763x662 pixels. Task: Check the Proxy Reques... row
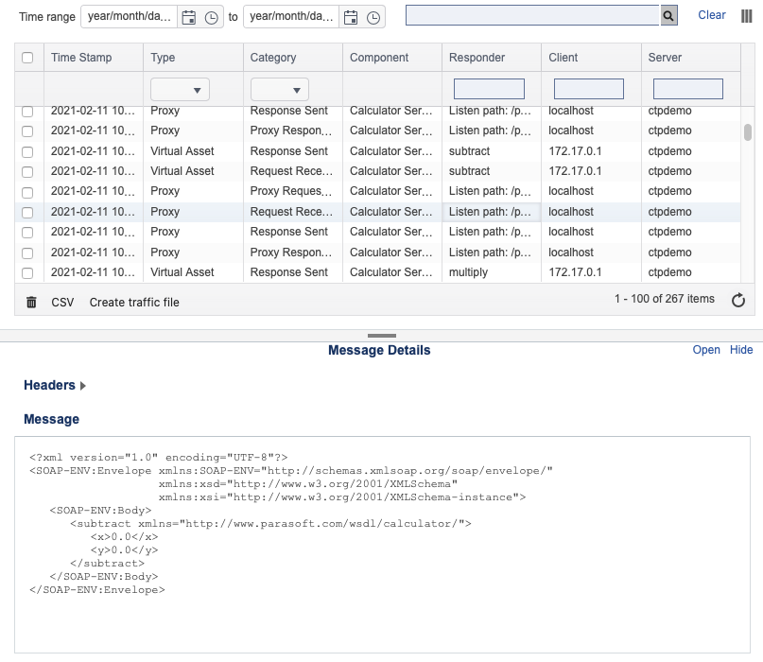coord(27,192)
